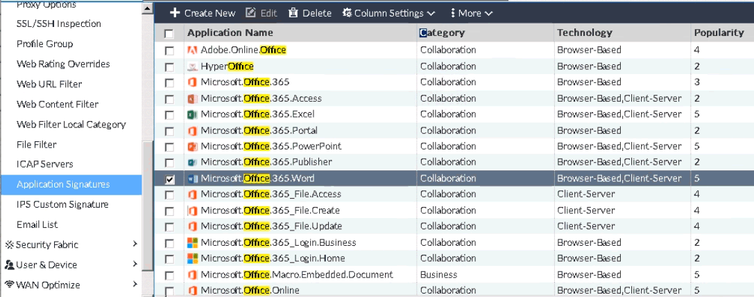The height and width of the screenshot is (297, 754).
Task: Select Application Signatures in sidebar
Action: click(x=71, y=184)
